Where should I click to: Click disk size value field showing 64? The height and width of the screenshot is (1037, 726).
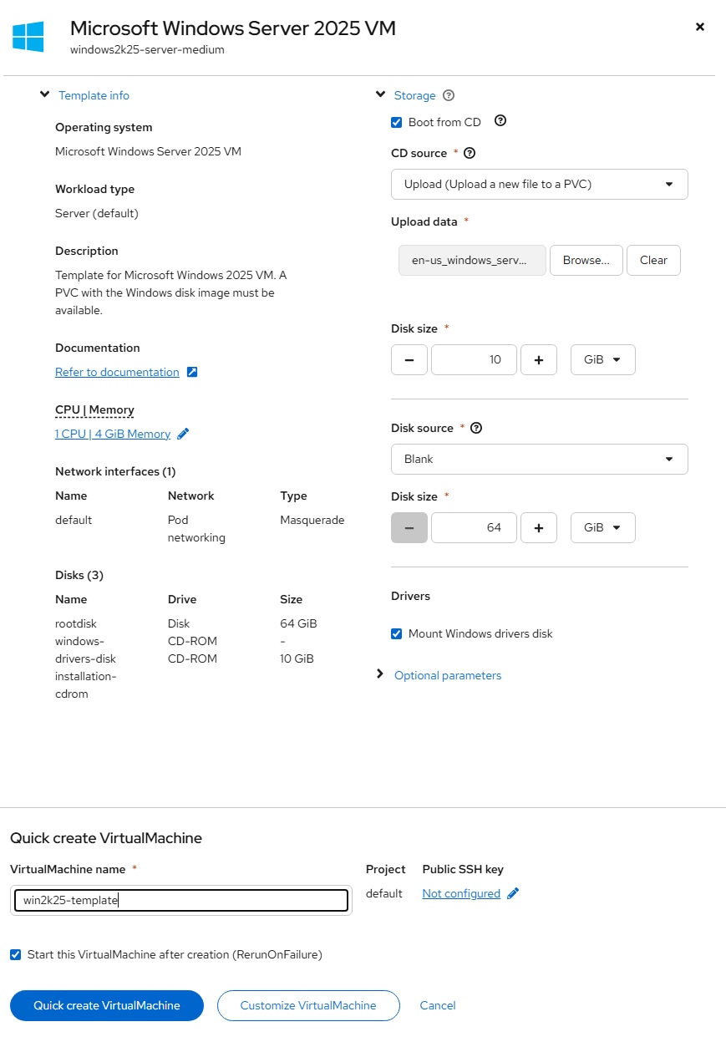click(x=474, y=527)
